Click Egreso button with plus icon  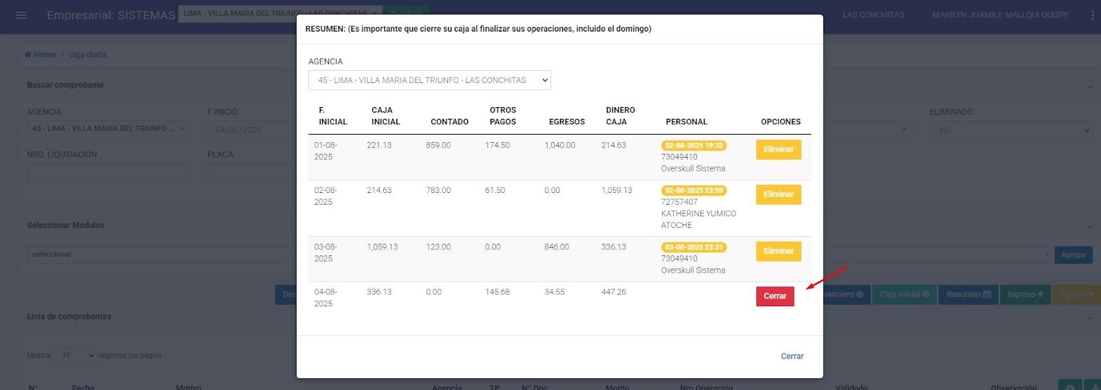[1076, 295]
